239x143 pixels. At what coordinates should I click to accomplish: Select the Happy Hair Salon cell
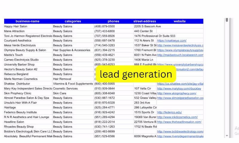click(28, 26)
